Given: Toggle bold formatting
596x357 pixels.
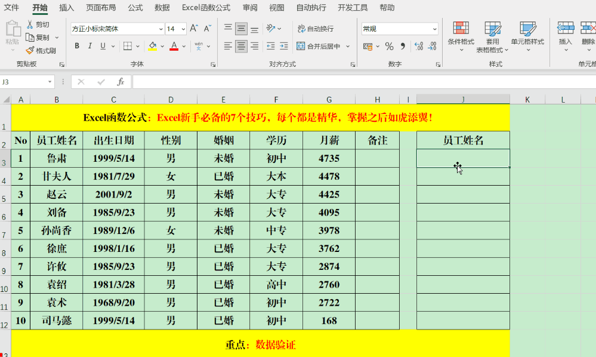Looking at the screenshot, I should [77, 47].
